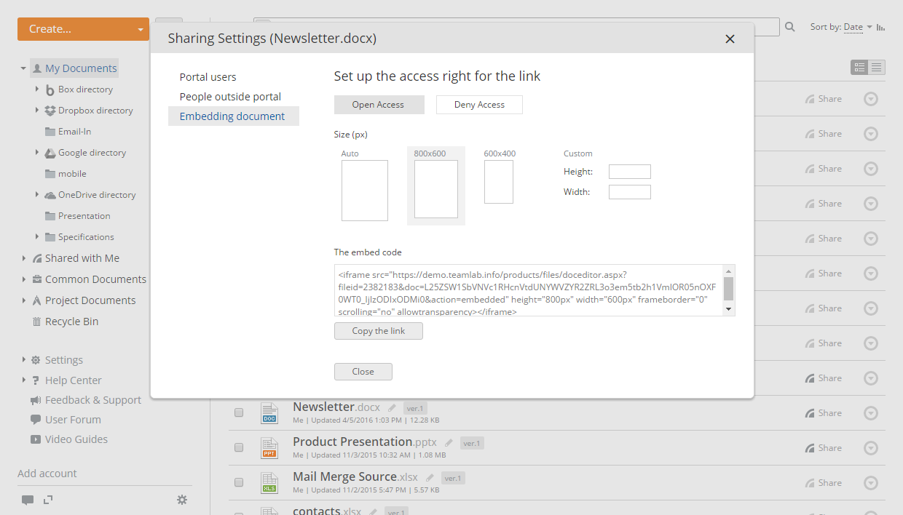Viewport: 903px width, 515px height.
Task: Expand Box directory node
Action: (37, 89)
